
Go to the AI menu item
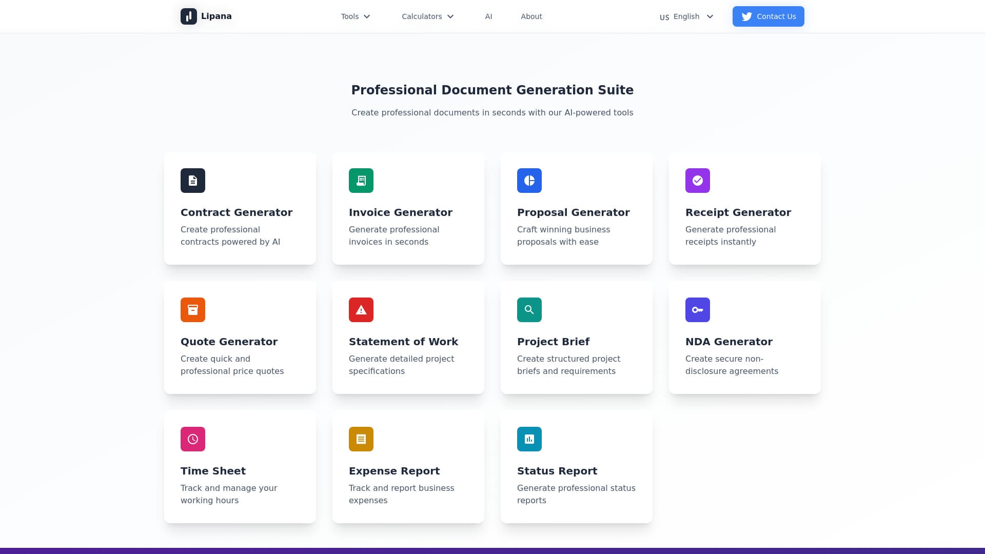[x=488, y=16]
